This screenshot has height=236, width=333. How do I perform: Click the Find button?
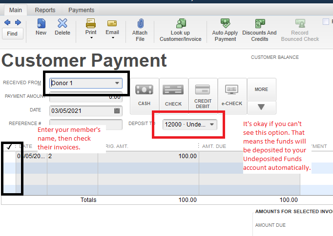(x=13, y=34)
